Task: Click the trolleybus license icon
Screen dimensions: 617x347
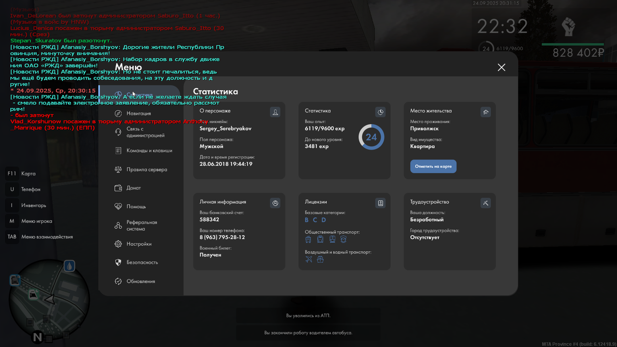Action: (x=320, y=240)
